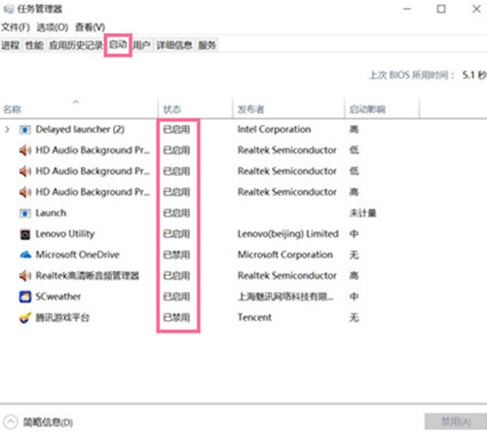Click 已禁用 status of Microsoft OneDrive
This screenshot has width=487, height=436.
coord(176,255)
